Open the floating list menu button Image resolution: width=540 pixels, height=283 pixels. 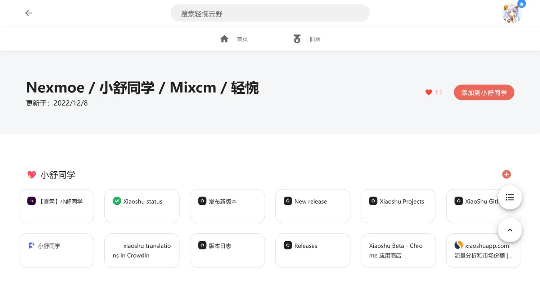510,197
